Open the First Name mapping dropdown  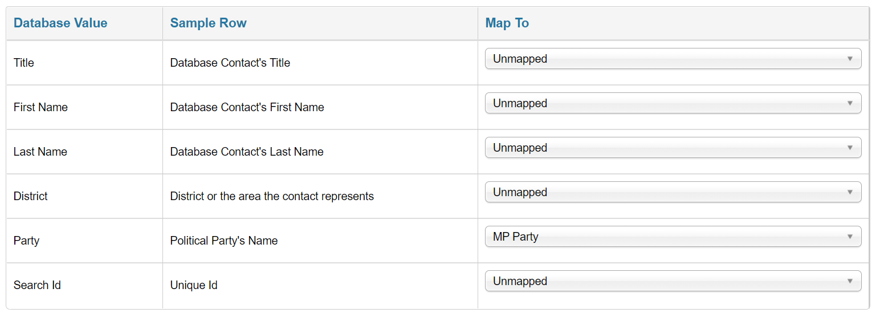click(673, 103)
